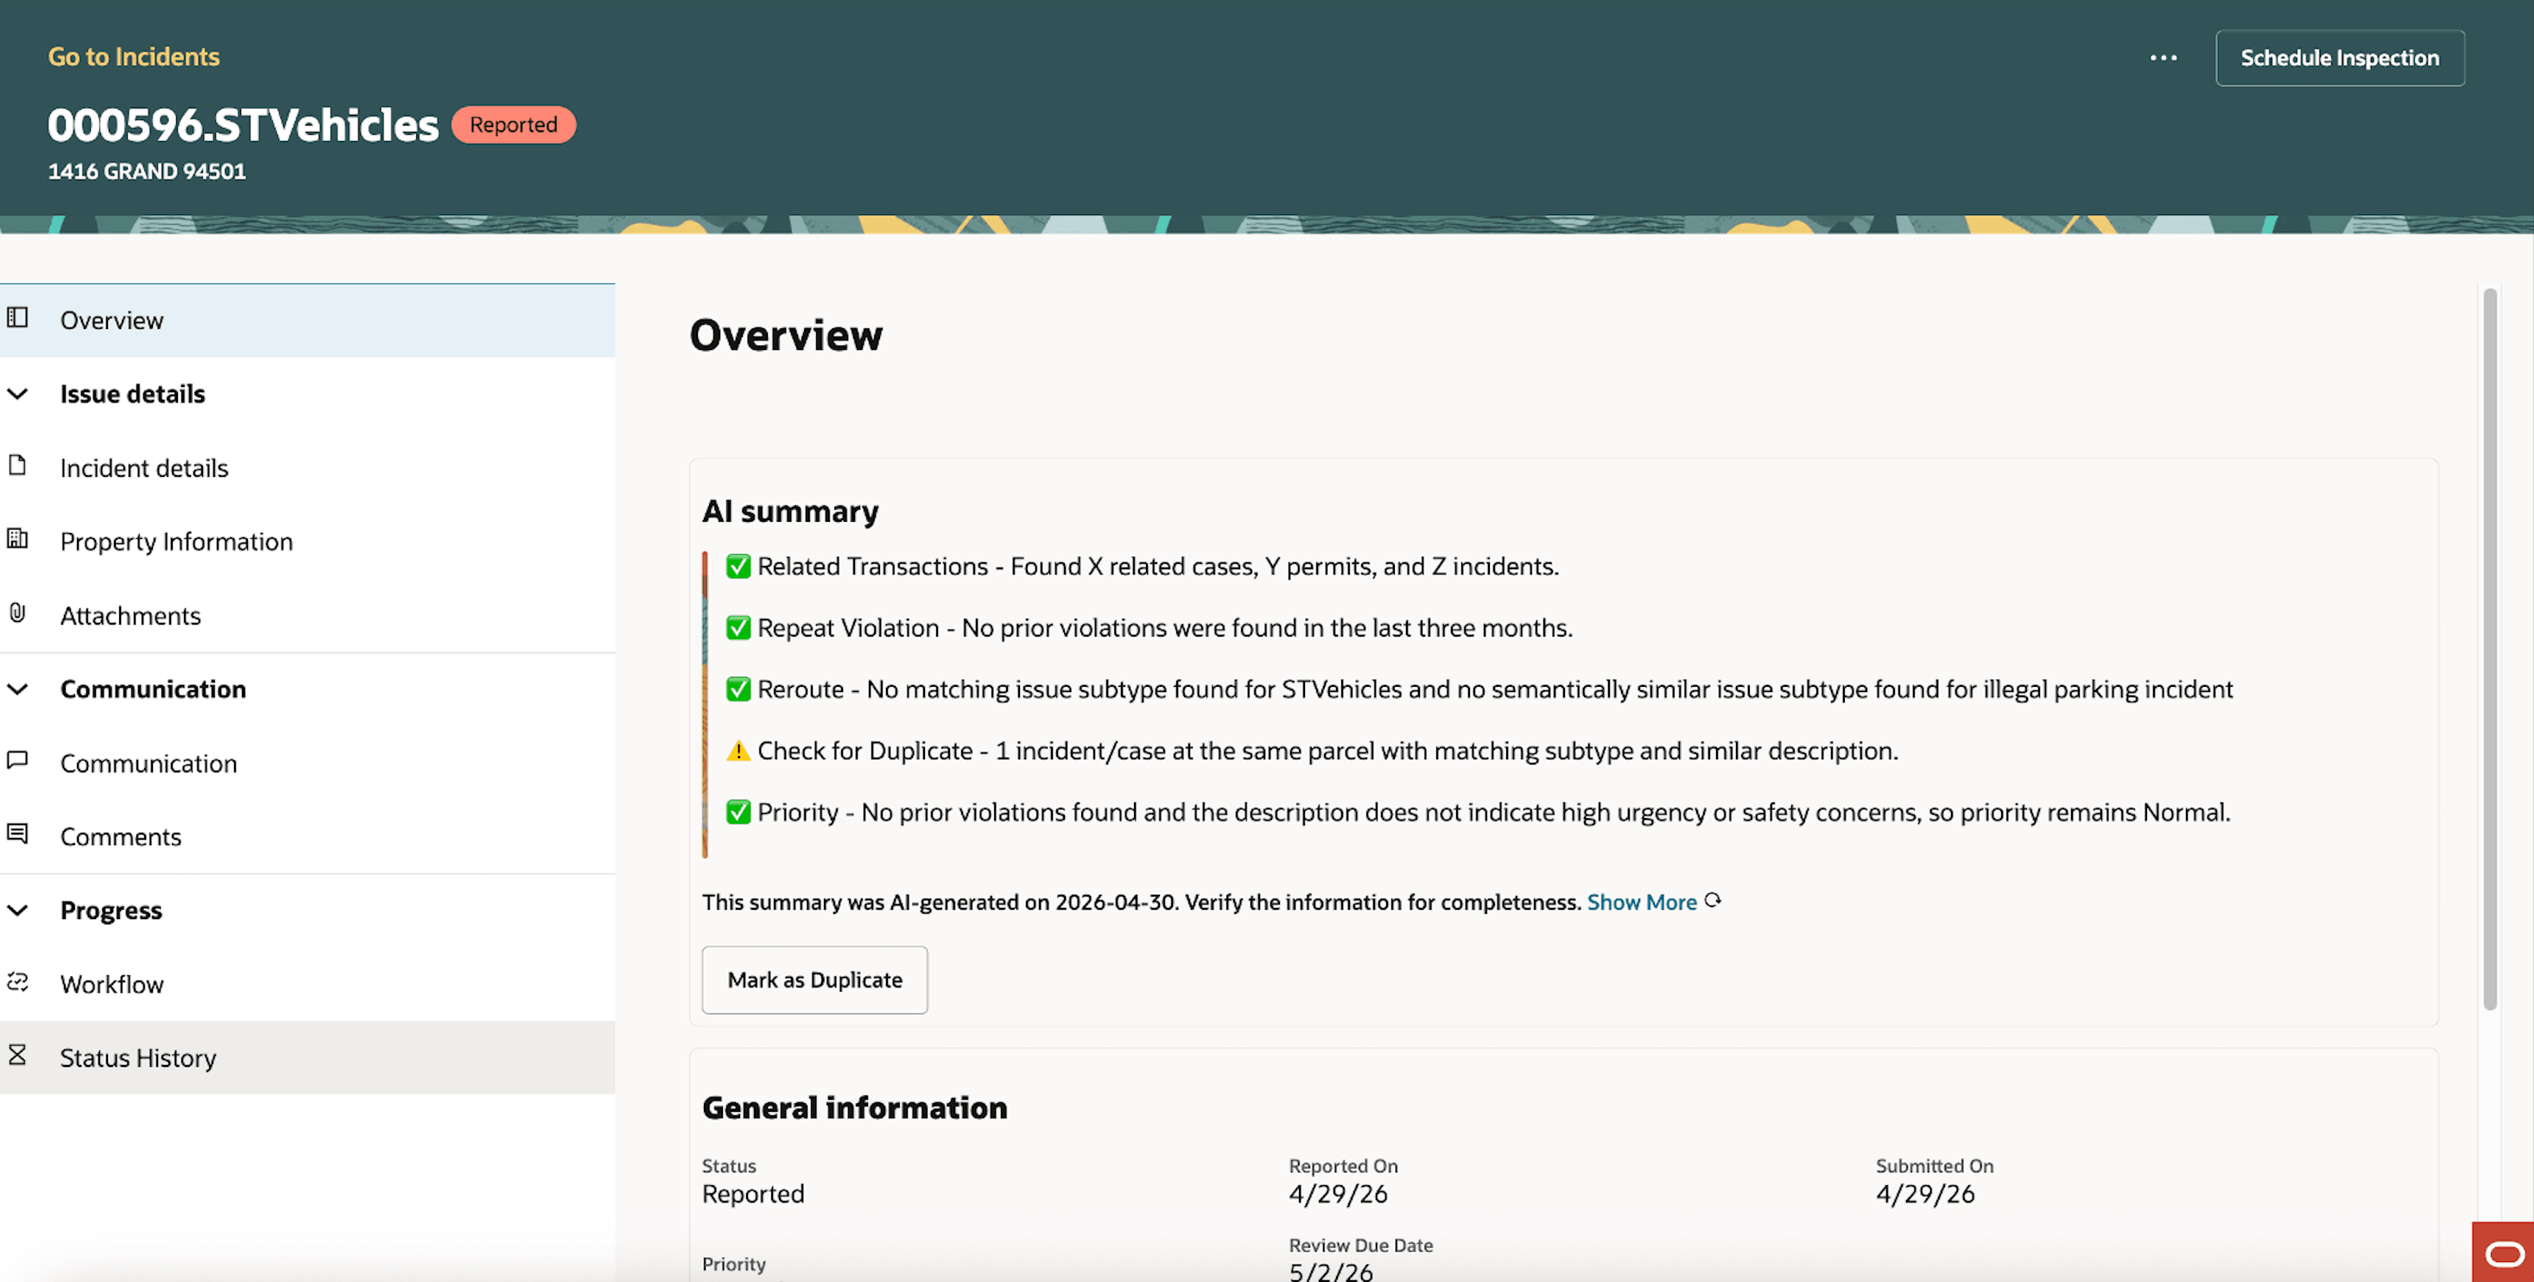Open Workflow page

tap(307, 985)
